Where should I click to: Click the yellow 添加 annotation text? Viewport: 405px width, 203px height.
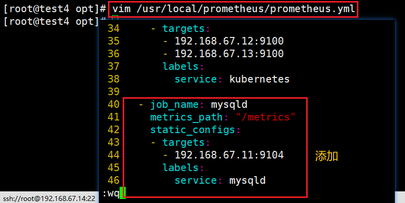coord(326,156)
